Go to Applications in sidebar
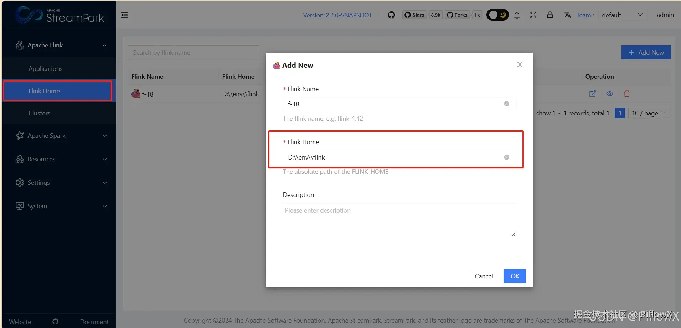 point(46,69)
